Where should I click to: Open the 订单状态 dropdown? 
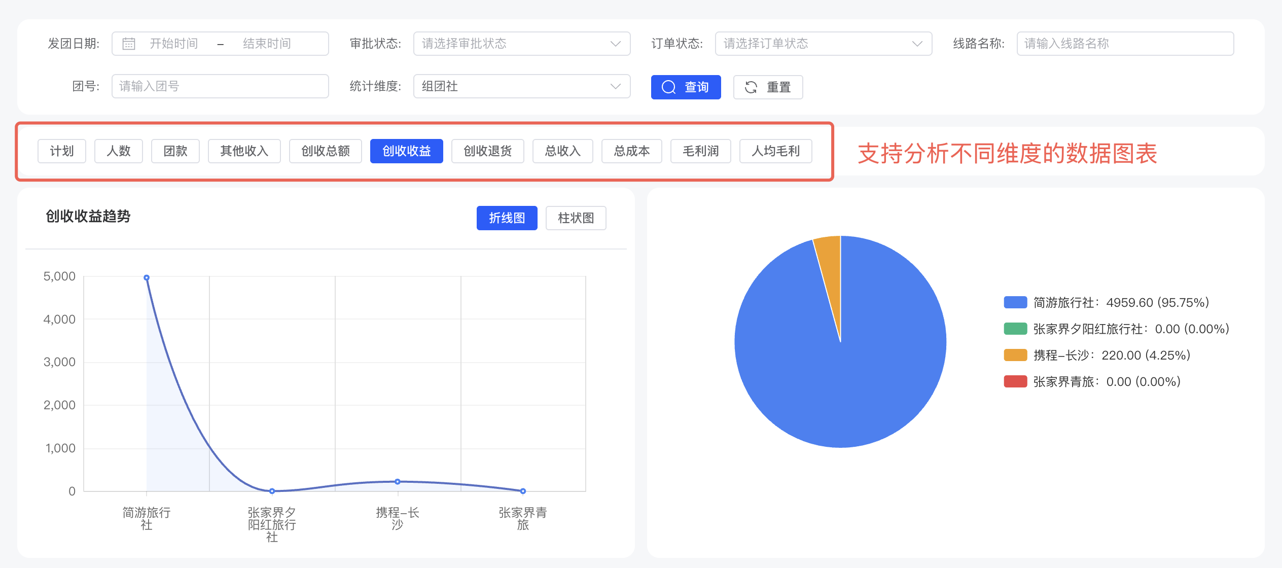click(823, 44)
